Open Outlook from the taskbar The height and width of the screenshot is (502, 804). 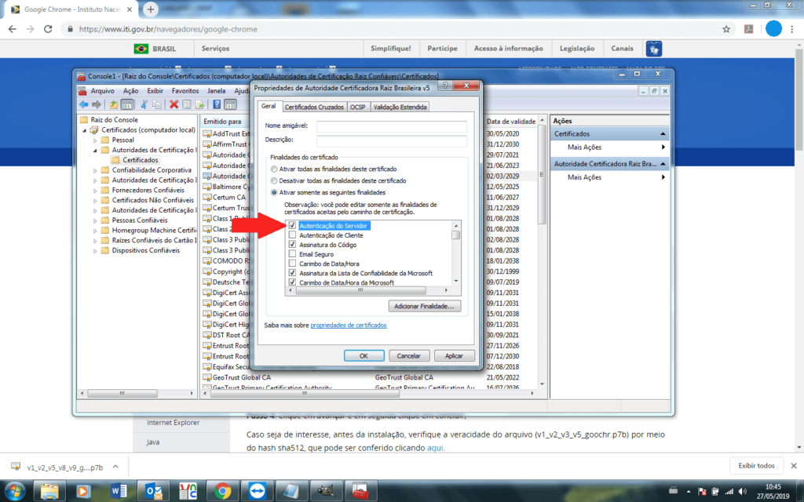(153, 491)
